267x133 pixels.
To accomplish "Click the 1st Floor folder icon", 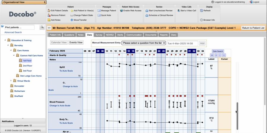I will coord(20,60).
